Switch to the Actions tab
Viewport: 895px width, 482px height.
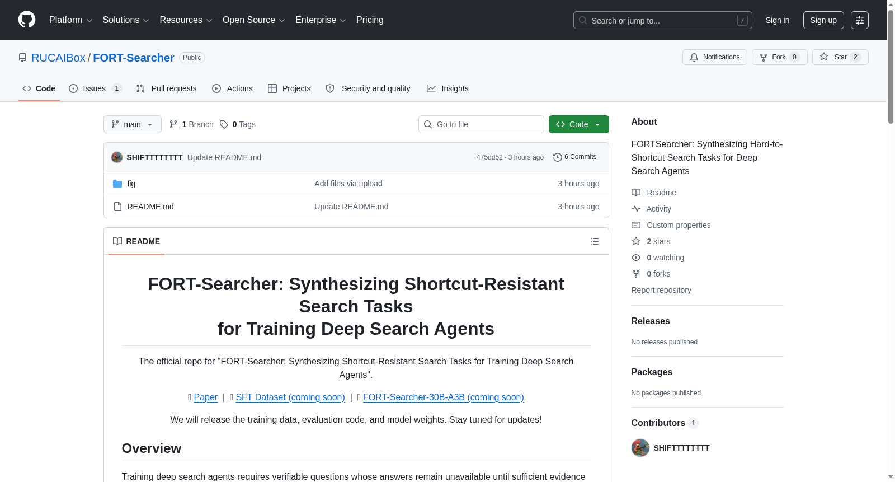233,88
